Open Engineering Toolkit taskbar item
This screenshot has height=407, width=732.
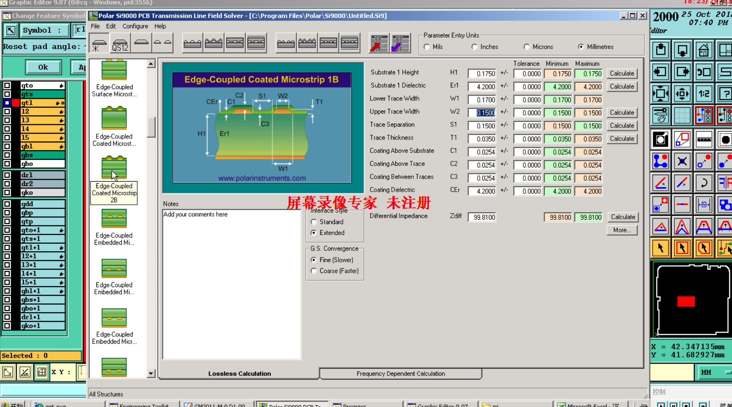point(144,404)
